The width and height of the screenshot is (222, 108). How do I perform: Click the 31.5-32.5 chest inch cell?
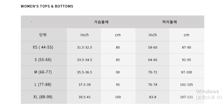[85, 48]
